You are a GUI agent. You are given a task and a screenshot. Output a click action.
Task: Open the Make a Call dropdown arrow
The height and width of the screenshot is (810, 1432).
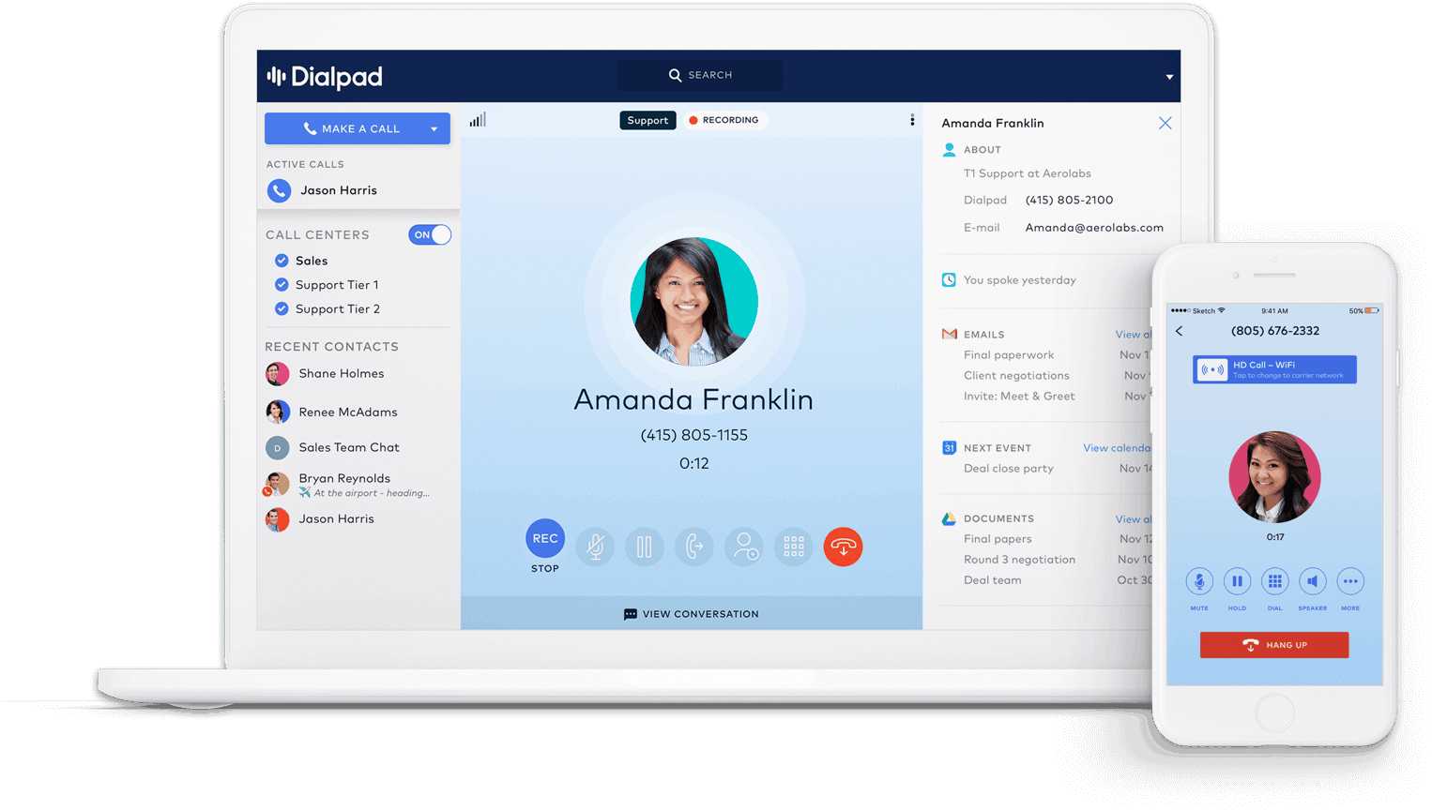coord(434,129)
